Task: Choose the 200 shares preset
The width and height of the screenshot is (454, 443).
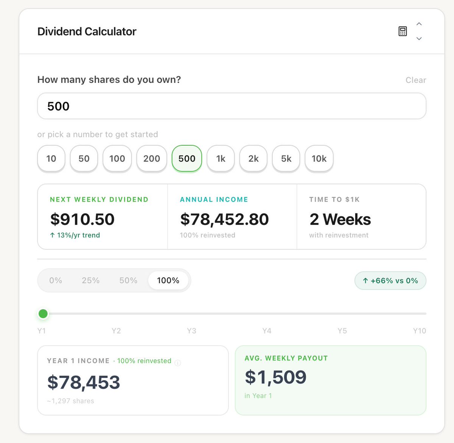Action: coord(152,159)
